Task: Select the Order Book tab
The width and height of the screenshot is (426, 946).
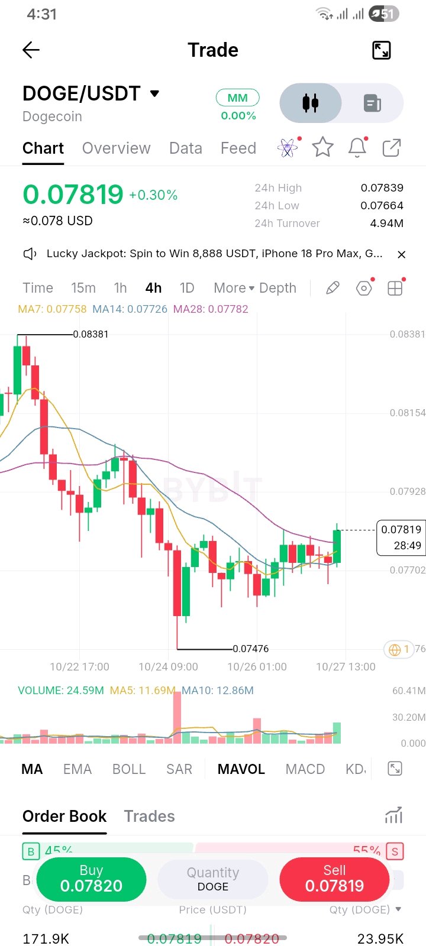Action: click(x=64, y=817)
